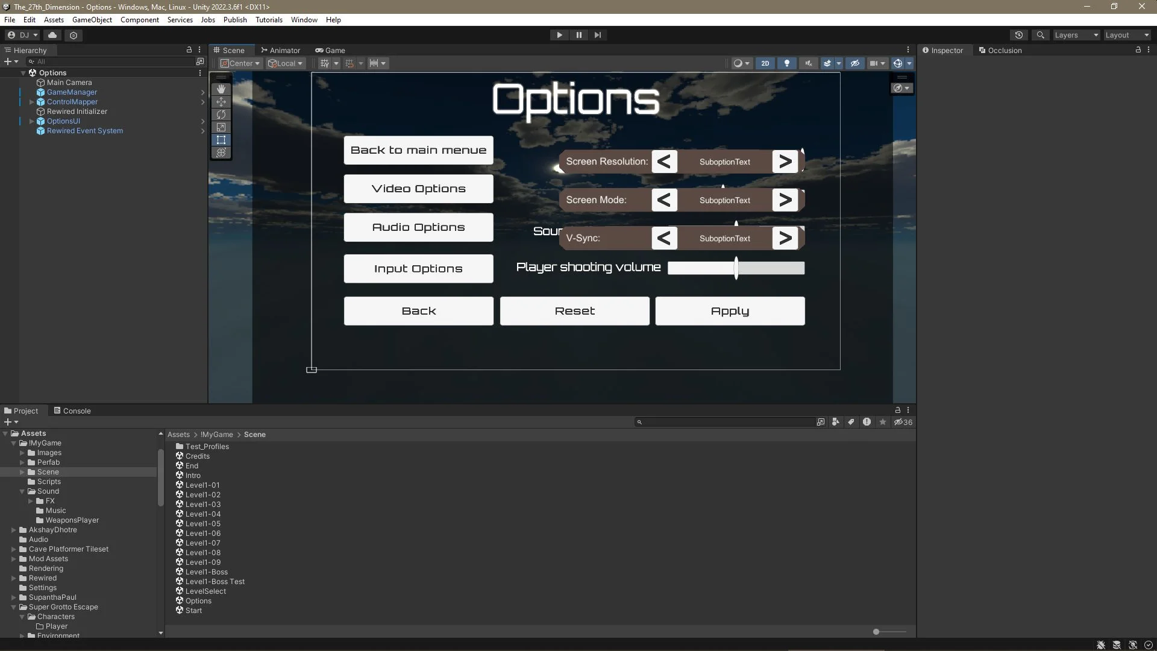The image size is (1157, 651).
Task: Toggle scene gizmos display
Action: [898, 63]
